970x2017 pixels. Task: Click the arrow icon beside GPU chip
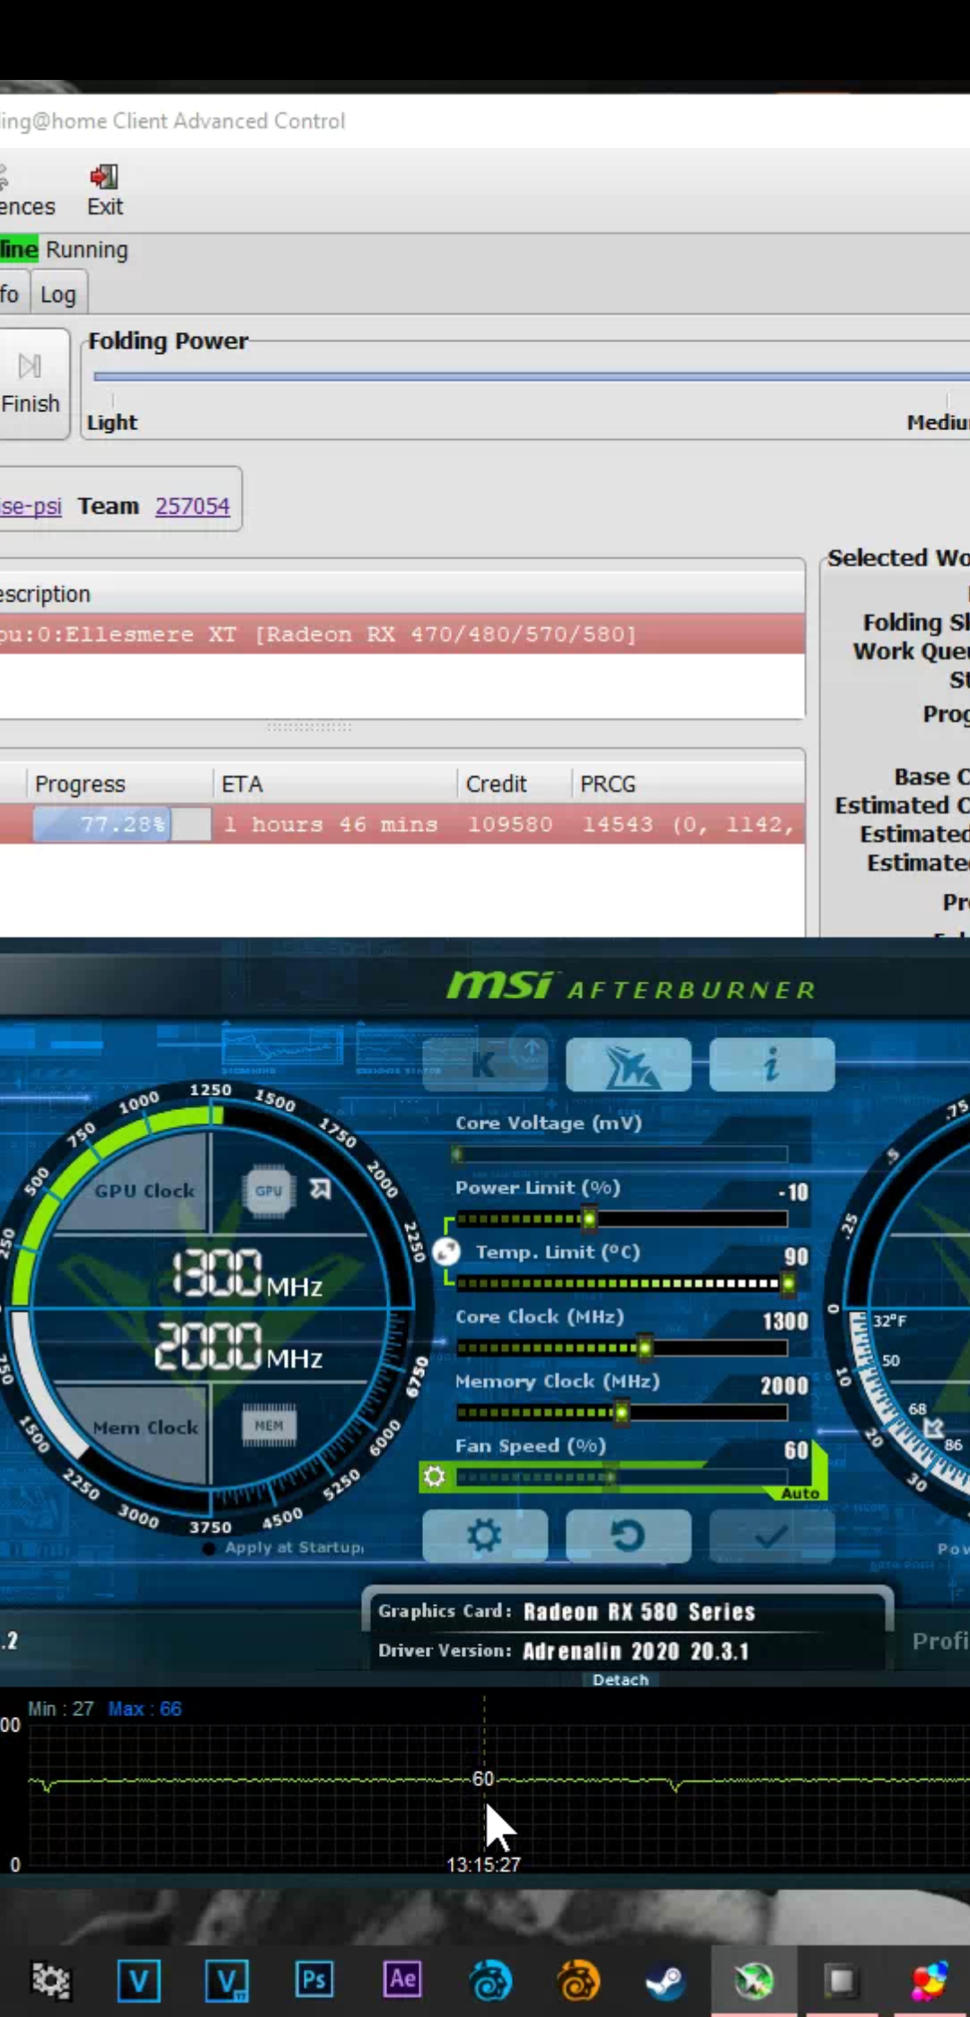(320, 1189)
